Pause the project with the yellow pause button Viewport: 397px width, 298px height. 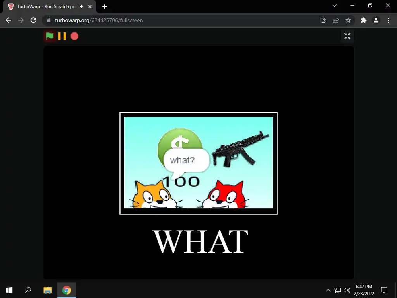(x=62, y=36)
